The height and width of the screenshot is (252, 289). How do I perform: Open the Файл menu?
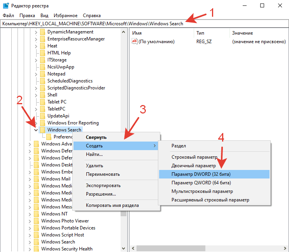[8, 16]
